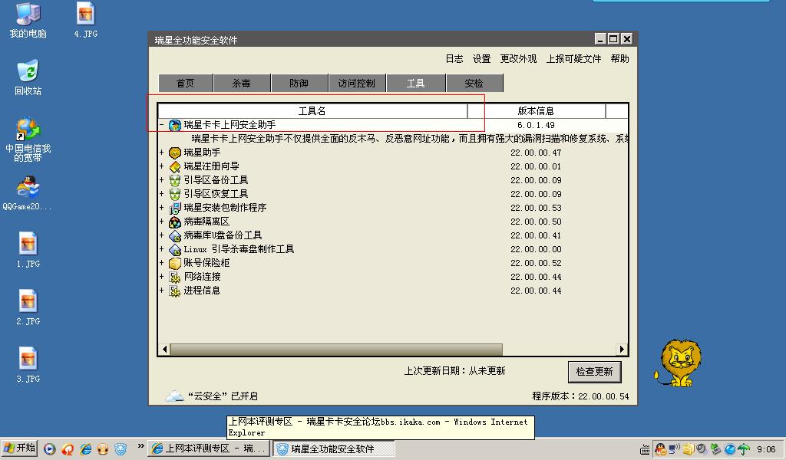
Task: Show more quick launch items chevron
Action: 141,446
